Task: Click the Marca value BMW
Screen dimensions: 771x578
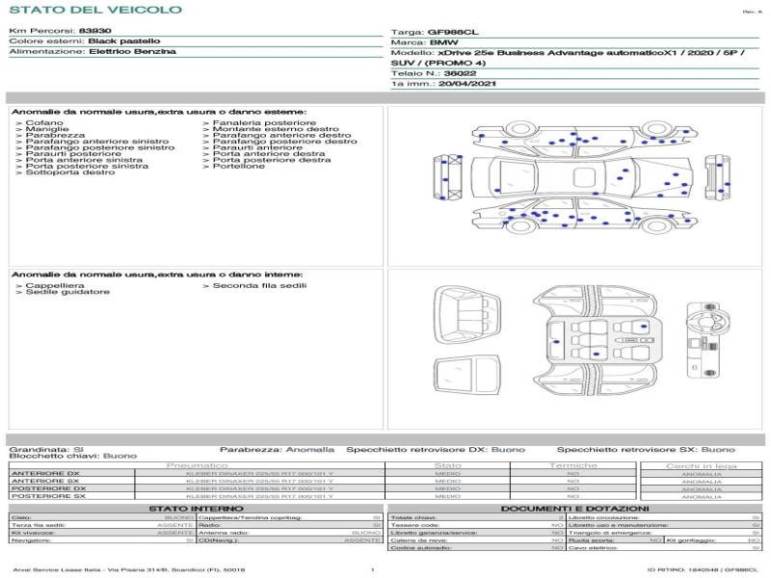Action: tap(443, 42)
